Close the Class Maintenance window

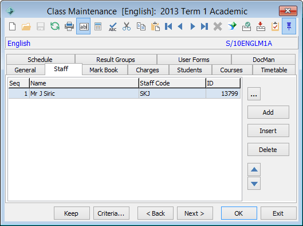[288, 11]
